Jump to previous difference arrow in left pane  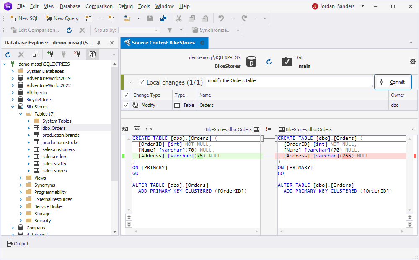pyautogui.click(x=129, y=217)
